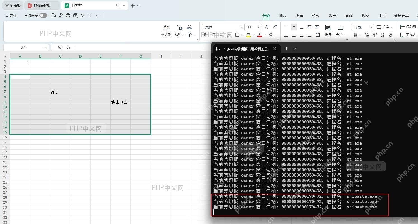This screenshot has width=418, height=224.
Task: Increase the cell indent
Action: 317,27
